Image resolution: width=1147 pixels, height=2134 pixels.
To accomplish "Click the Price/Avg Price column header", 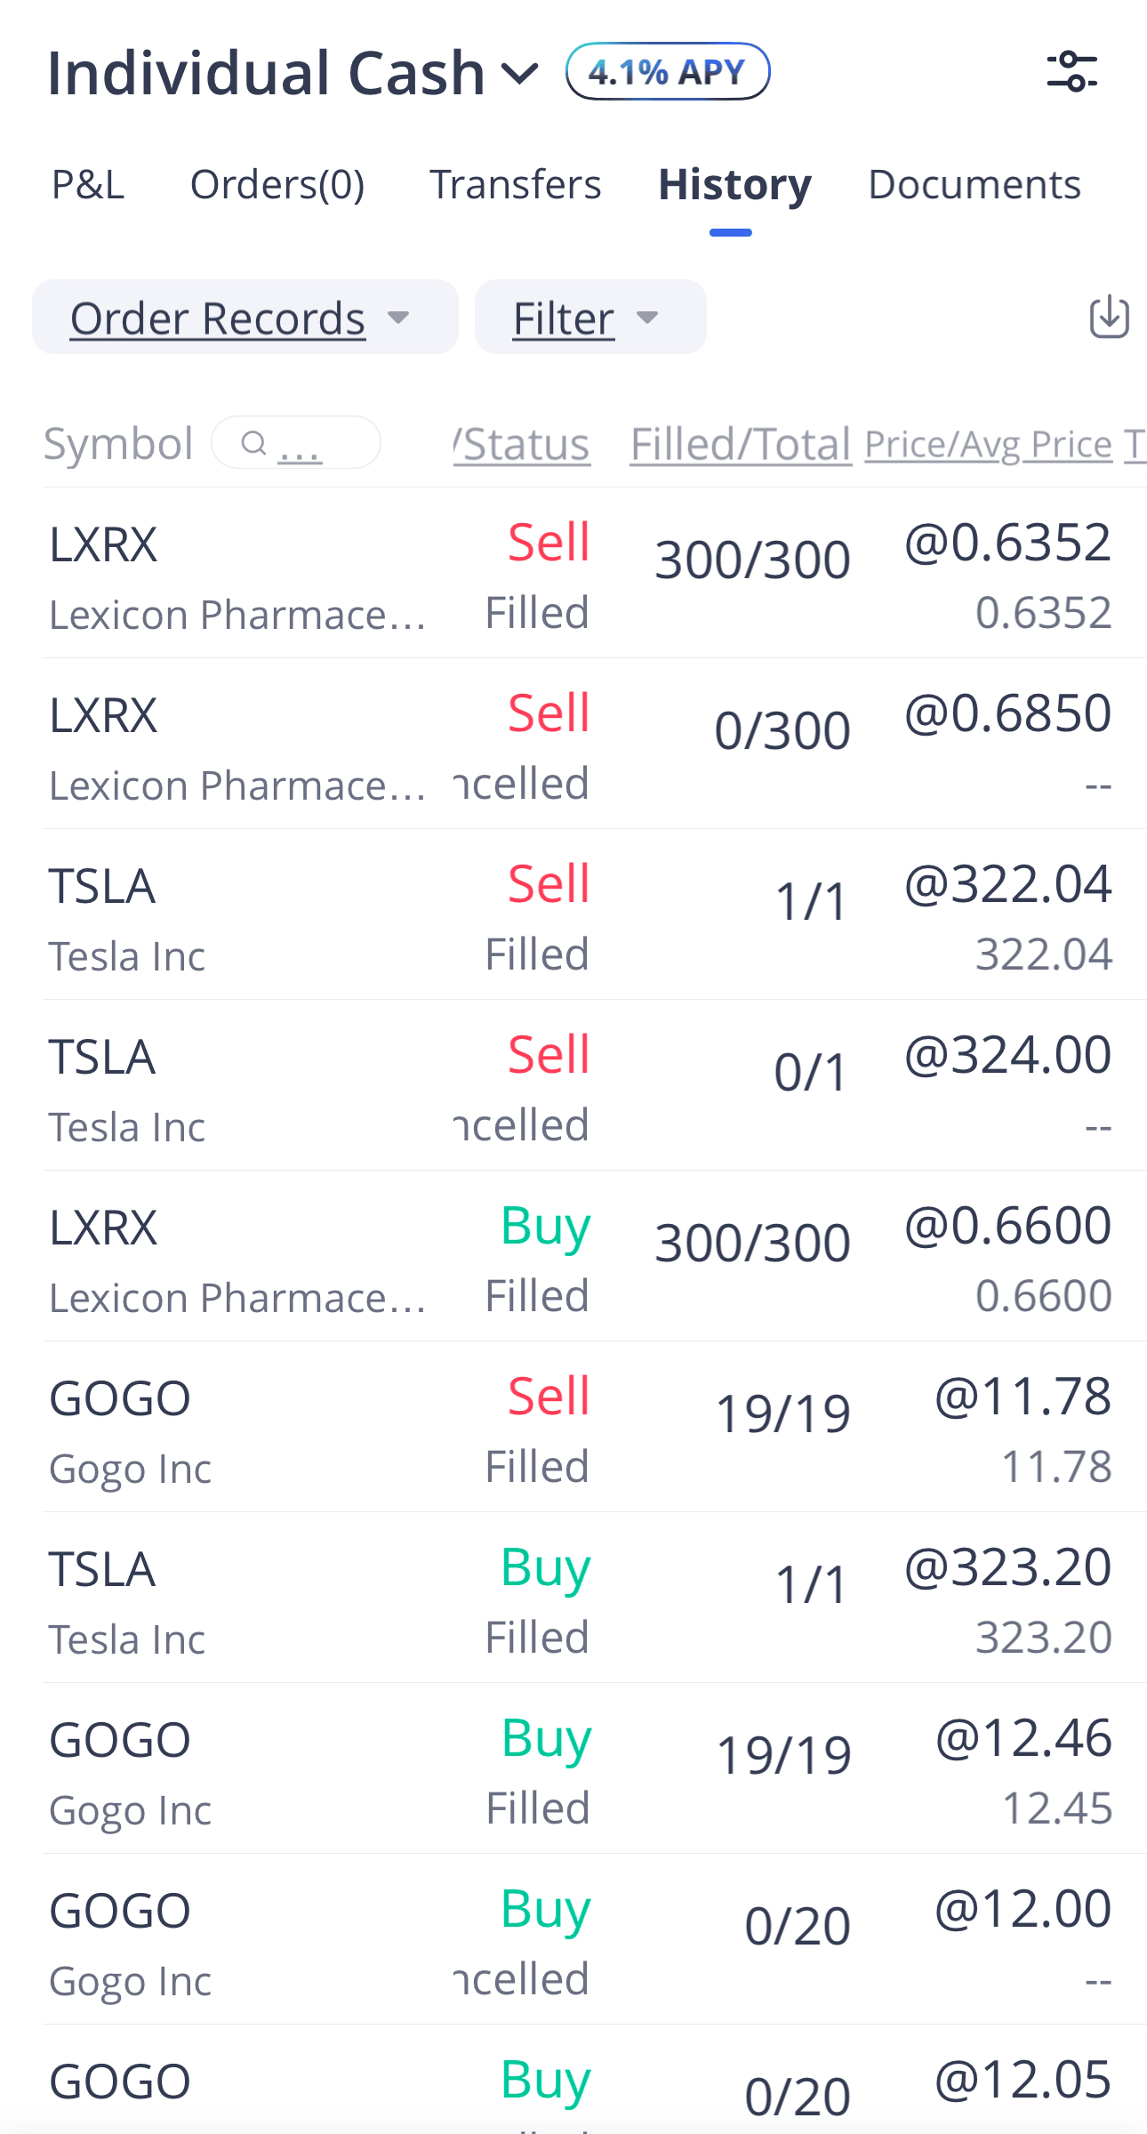I will click(987, 444).
